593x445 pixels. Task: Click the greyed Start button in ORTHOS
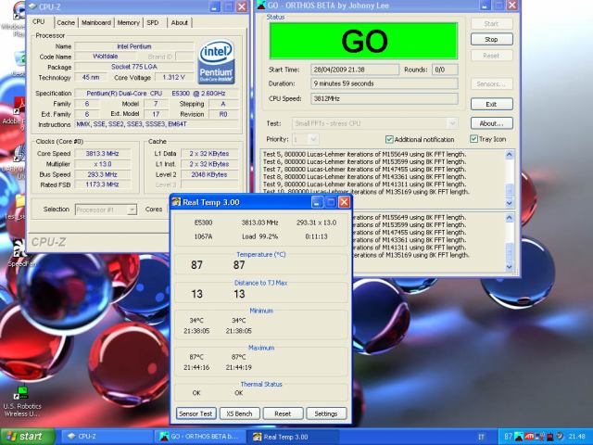492,23
